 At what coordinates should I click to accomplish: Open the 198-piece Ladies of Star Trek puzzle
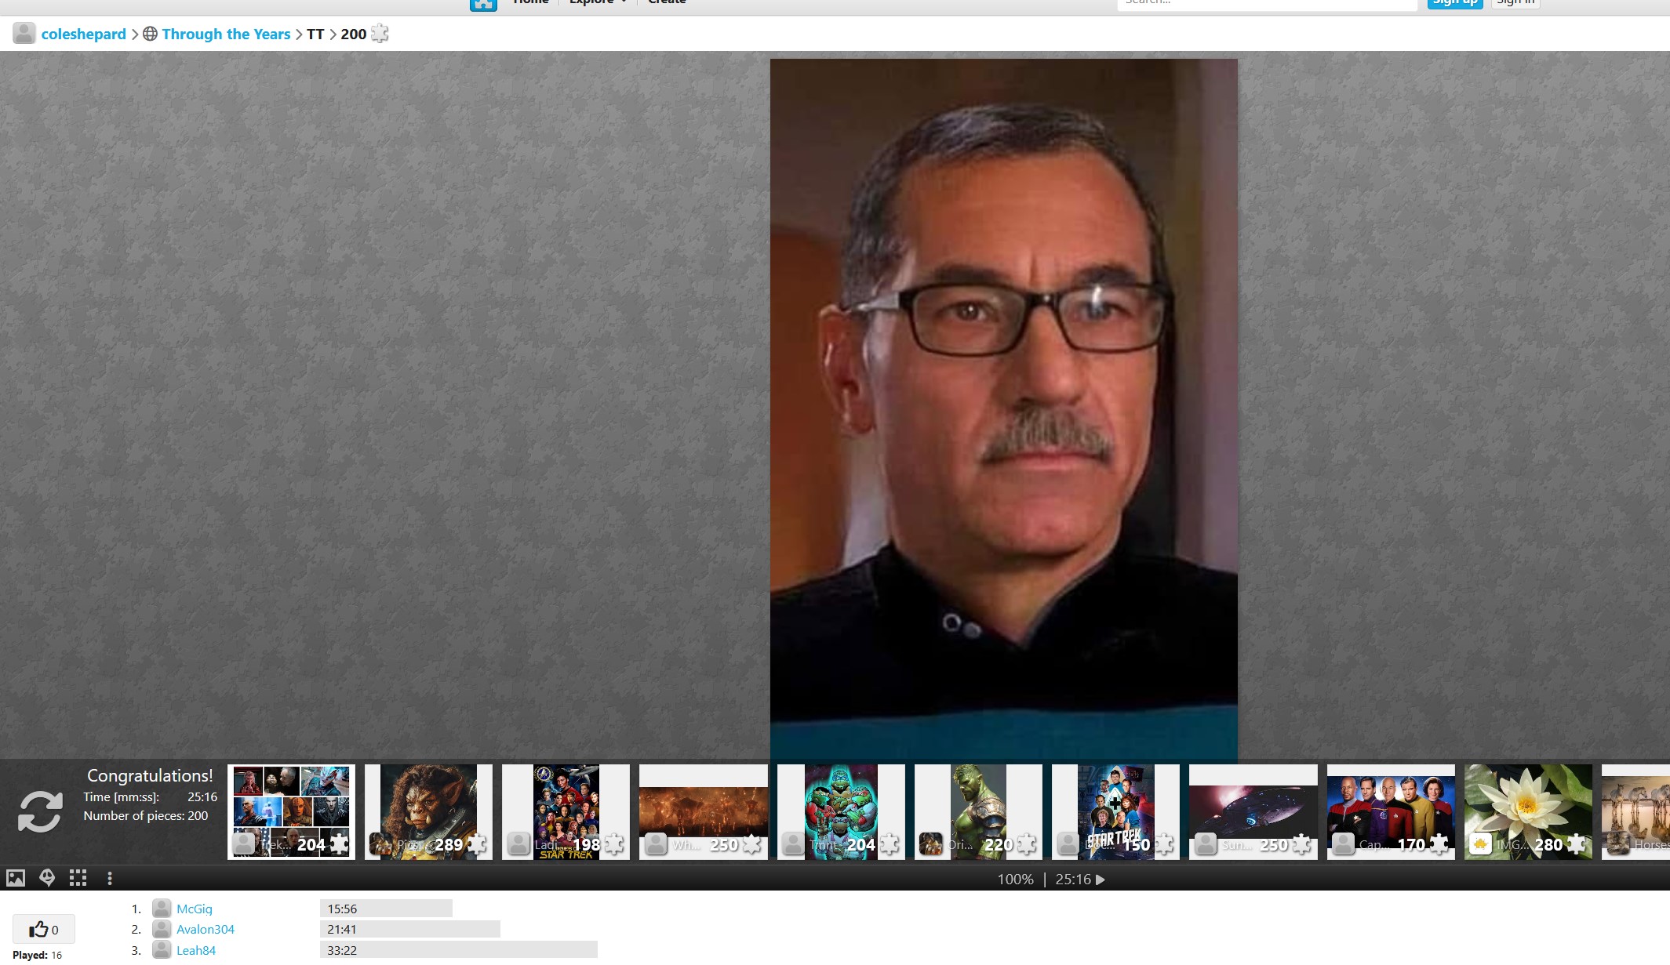click(566, 811)
